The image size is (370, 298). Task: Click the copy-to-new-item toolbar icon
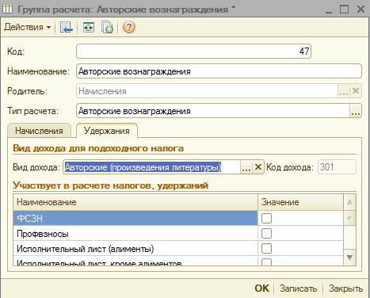point(107,27)
